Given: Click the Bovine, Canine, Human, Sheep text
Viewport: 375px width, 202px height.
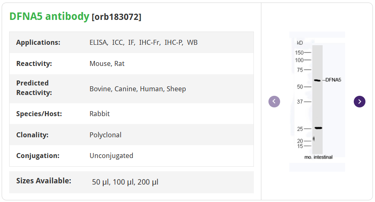Looking at the screenshot, I should click(x=137, y=89).
